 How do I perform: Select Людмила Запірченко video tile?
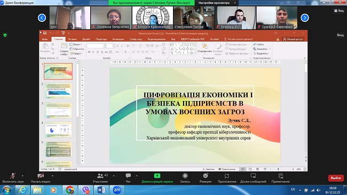[x=111, y=18]
